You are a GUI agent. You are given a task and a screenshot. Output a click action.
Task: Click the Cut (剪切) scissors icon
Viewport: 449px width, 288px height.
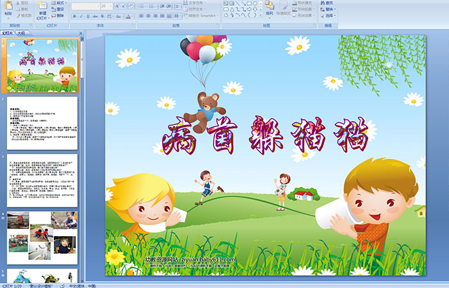18,3
